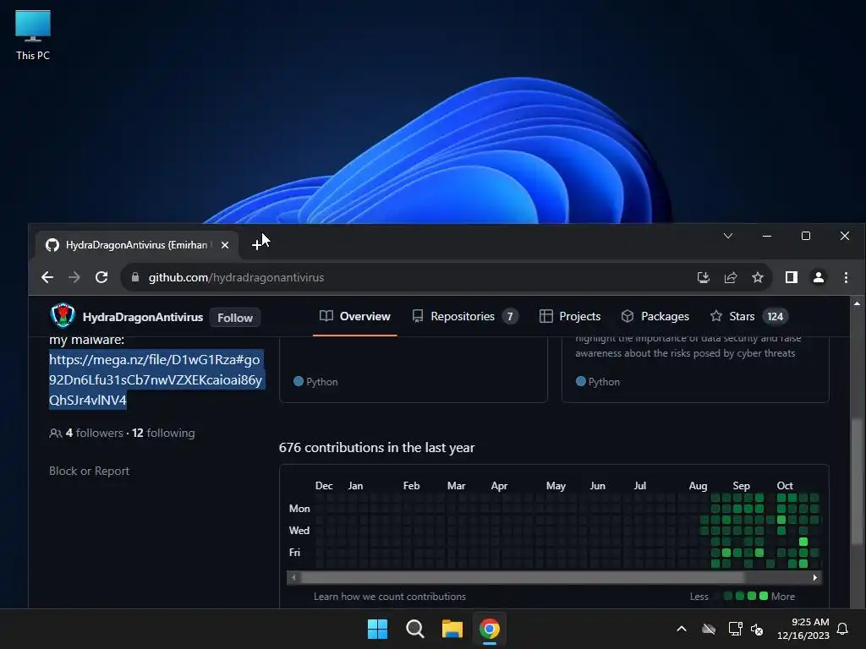The height and width of the screenshot is (649, 866).
Task: Click the brightest green legend square
Action: (x=764, y=596)
